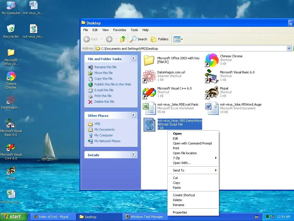
Task: Click the Up folder toolbar icon
Action: 123,39
